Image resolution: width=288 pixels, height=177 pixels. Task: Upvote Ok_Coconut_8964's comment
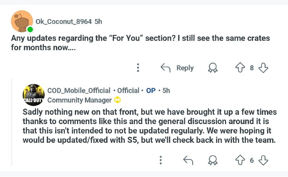pos(240,68)
